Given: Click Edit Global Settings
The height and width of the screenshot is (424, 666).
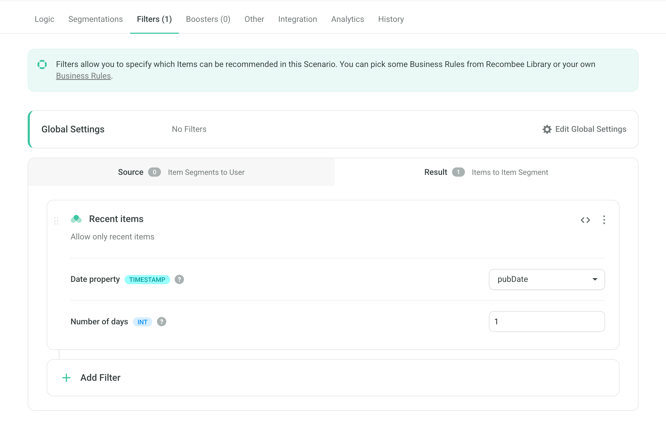Looking at the screenshot, I should 590,129.
